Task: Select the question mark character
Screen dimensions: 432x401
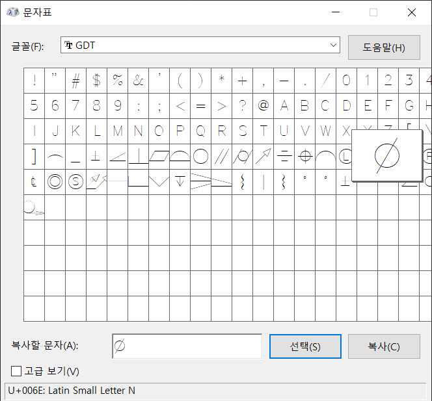Action: point(243,106)
